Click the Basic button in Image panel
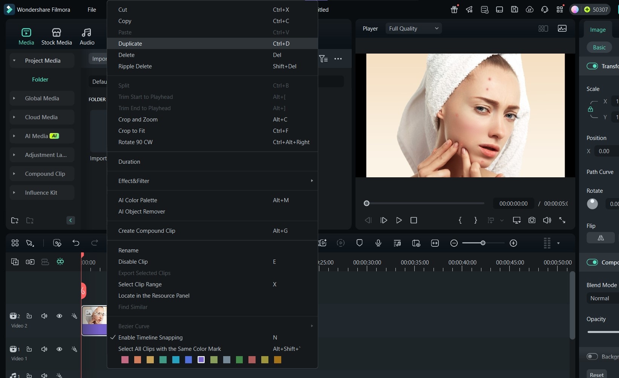This screenshot has height=378, width=619. click(x=599, y=47)
